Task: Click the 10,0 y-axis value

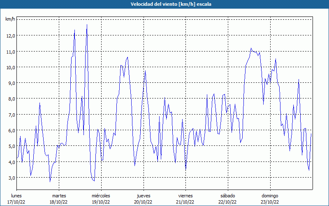Action: [x=11, y=67]
